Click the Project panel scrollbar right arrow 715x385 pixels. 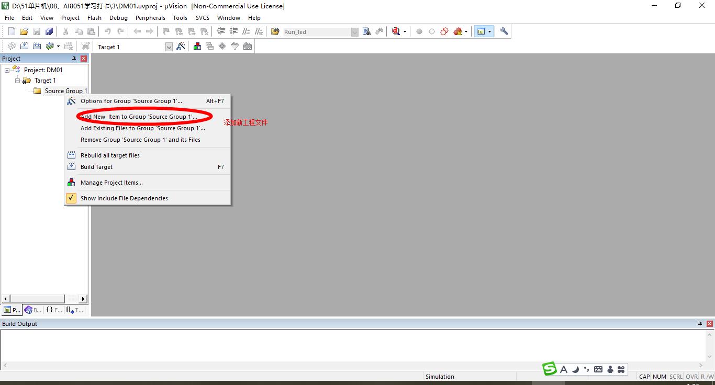point(83,299)
